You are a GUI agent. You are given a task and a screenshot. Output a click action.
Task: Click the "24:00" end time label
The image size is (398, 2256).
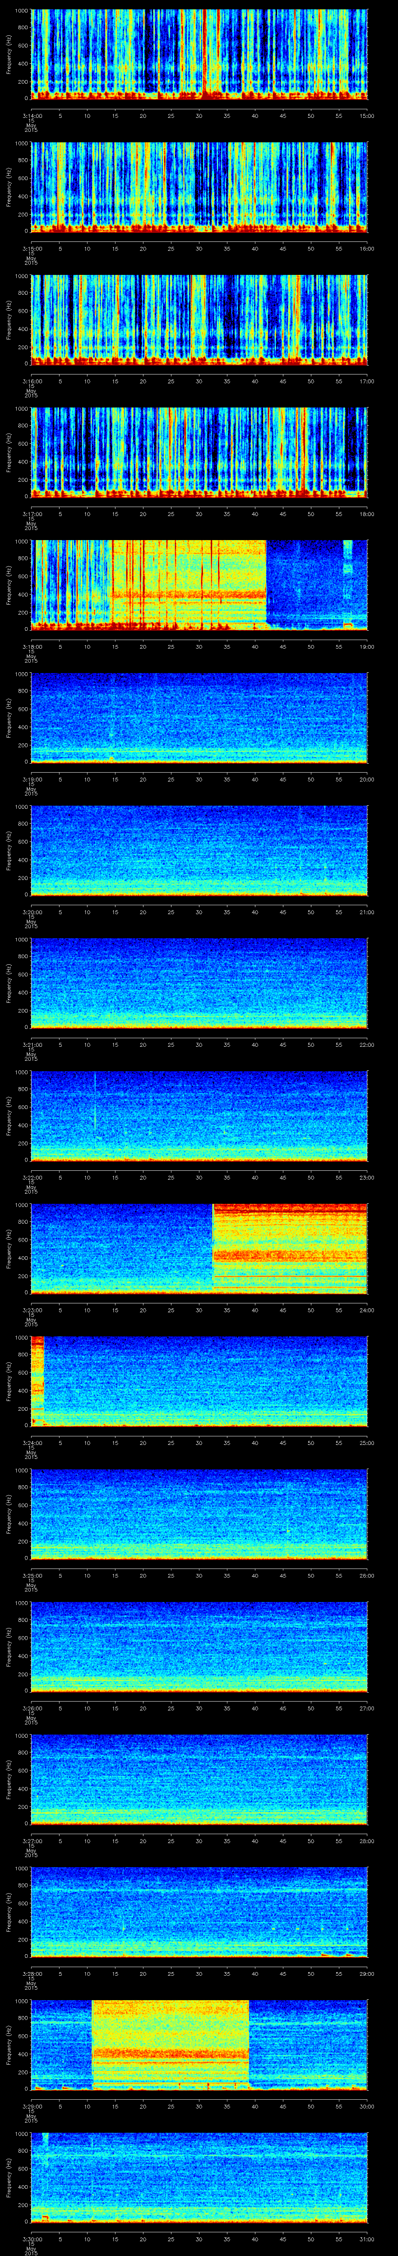(367, 1309)
